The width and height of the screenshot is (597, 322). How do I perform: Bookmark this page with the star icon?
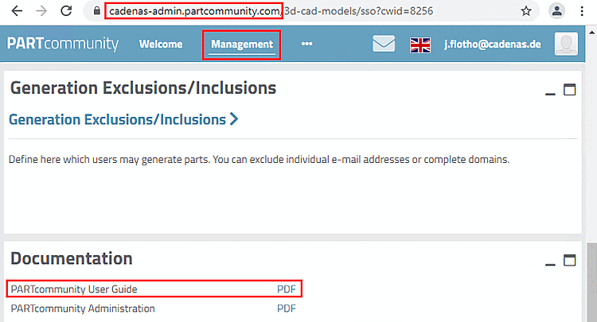526,12
